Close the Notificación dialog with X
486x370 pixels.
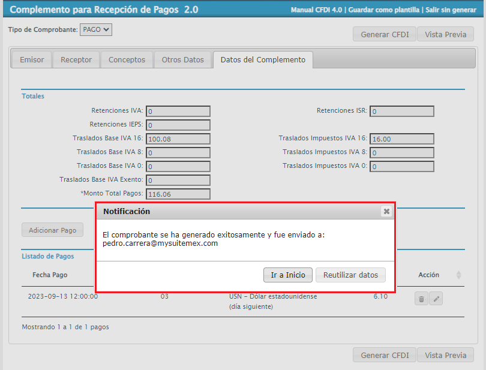click(386, 211)
